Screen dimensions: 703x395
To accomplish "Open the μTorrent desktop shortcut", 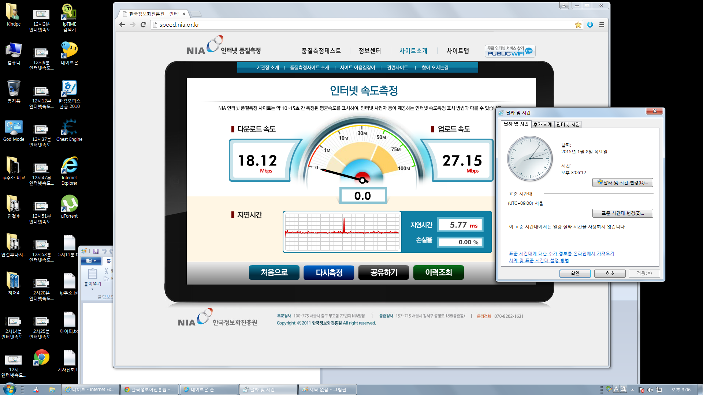I will point(69,207).
